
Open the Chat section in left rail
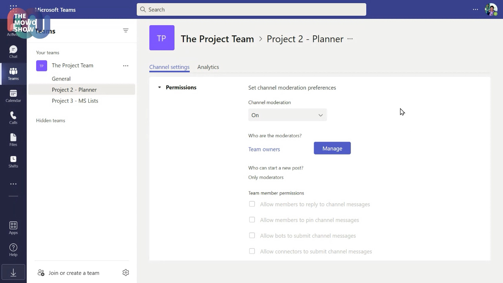(13, 52)
